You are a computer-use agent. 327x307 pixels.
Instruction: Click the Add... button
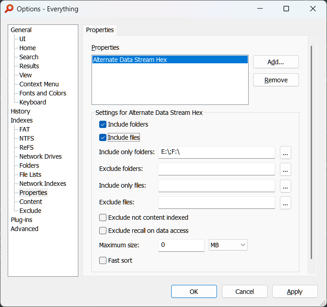[276, 62]
